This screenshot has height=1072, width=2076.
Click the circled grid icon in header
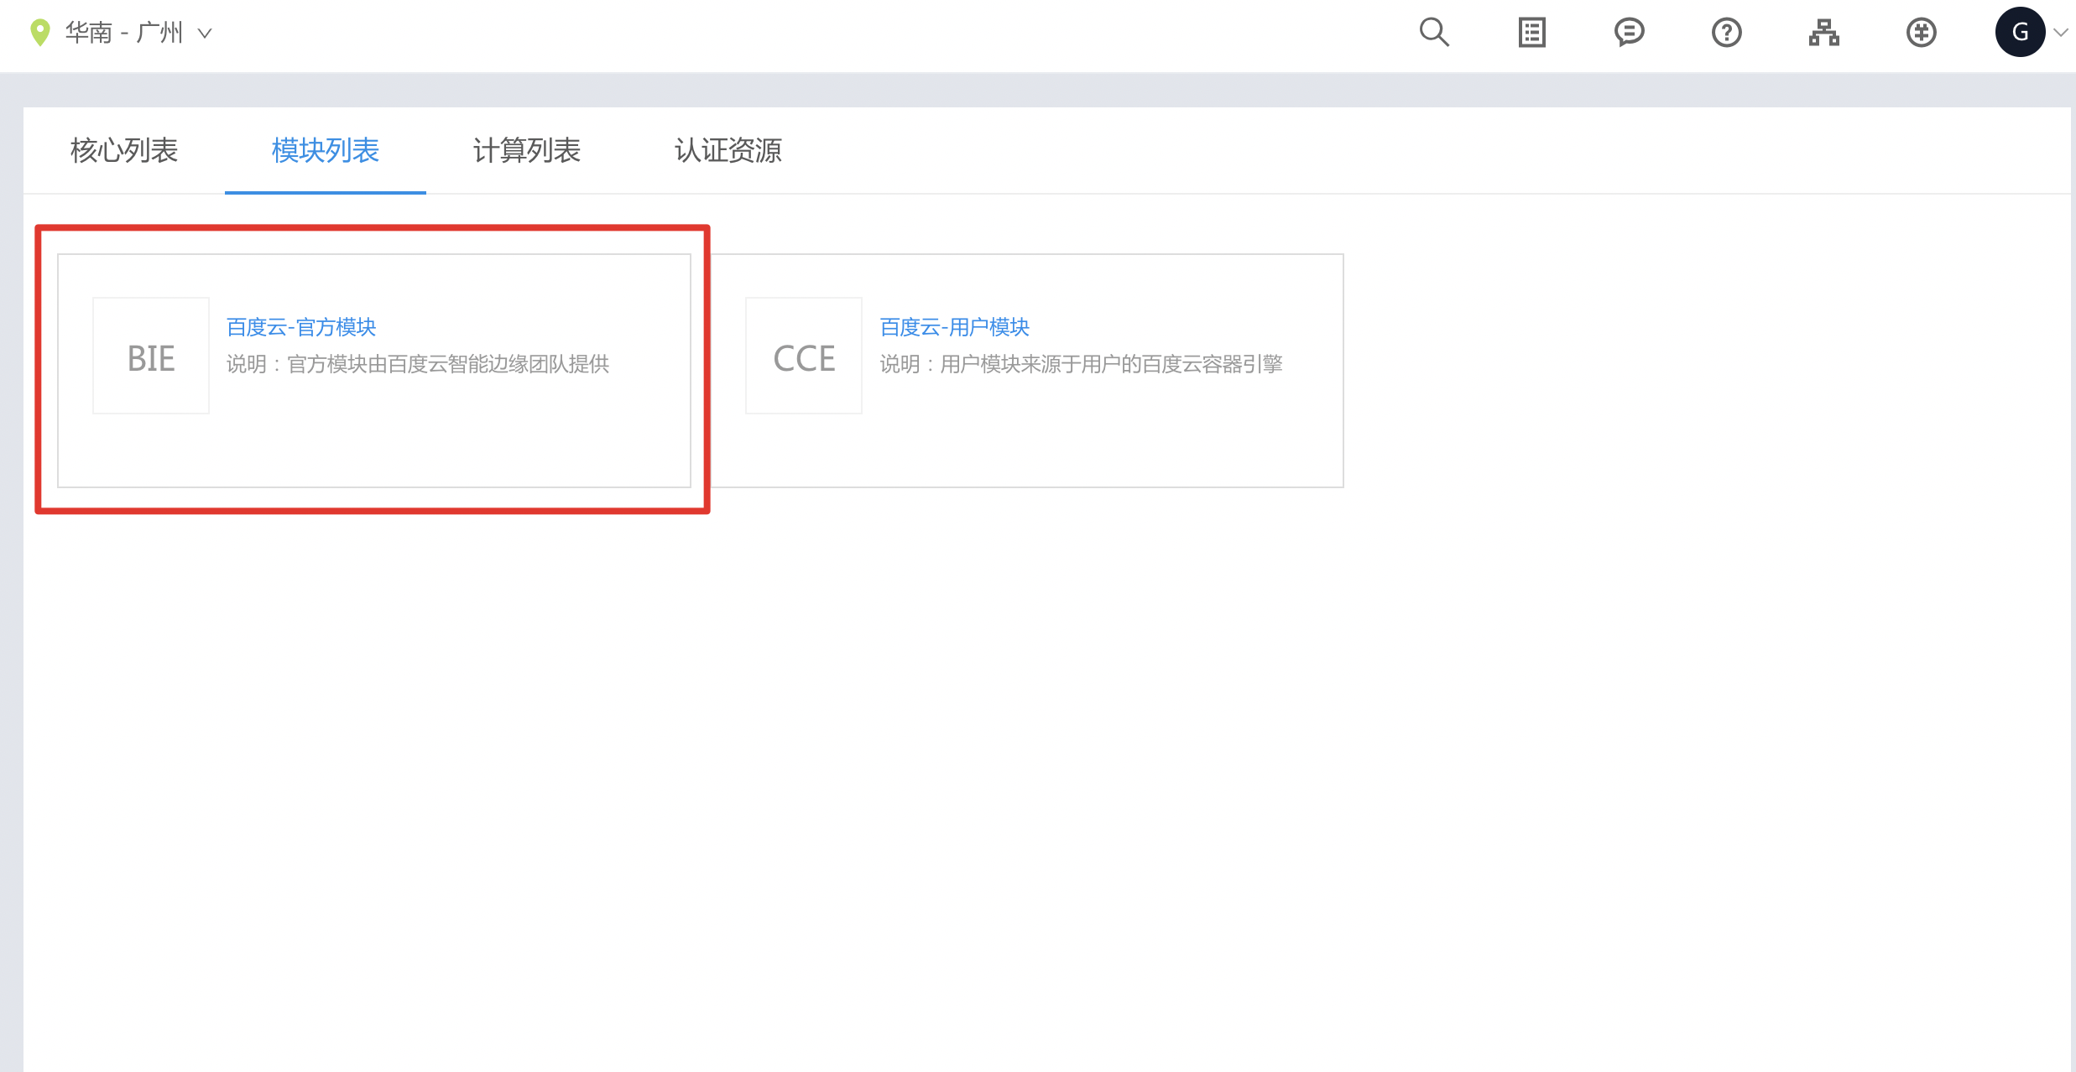(x=1921, y=33)
